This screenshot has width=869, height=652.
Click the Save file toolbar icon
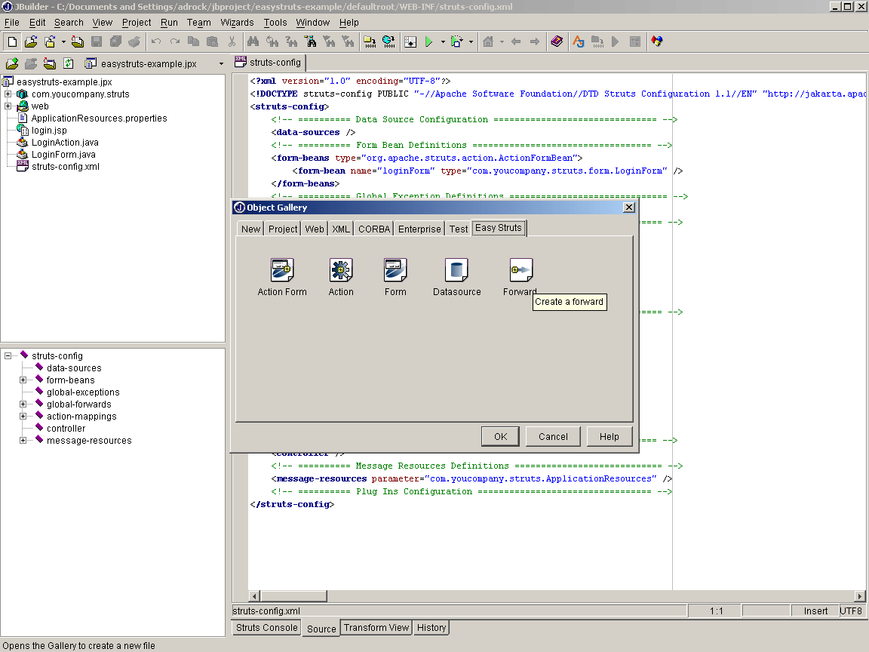pyautogui.click(x=97, y=42)
